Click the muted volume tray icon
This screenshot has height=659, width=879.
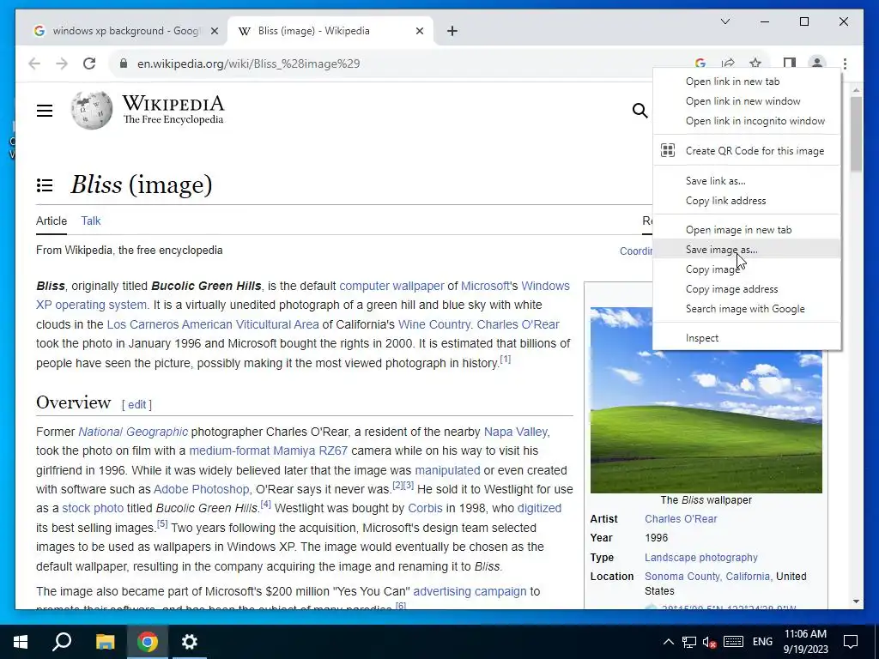pos(709,642)
